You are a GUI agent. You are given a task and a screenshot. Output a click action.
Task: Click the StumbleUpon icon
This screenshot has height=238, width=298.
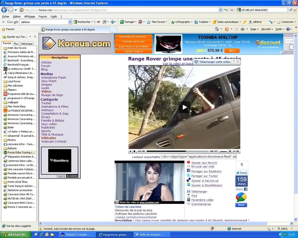(189, 185)
